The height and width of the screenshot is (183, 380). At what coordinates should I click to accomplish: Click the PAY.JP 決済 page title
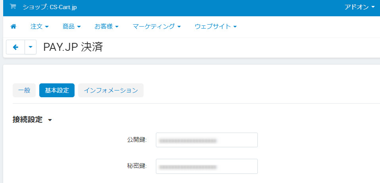coord(73,47)
